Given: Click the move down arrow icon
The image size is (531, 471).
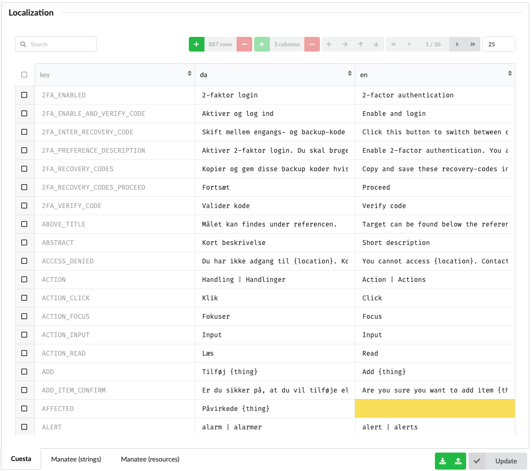Looking at the screenshot, I should (x=376, y=44).
